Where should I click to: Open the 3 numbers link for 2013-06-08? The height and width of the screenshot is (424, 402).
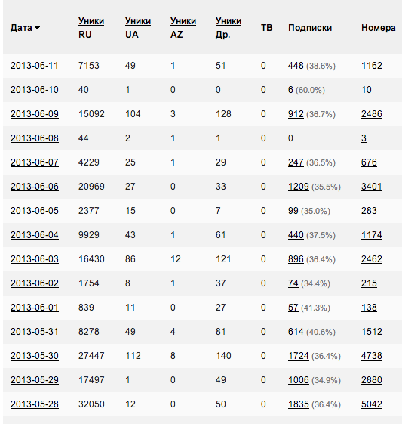coord(364,138)
